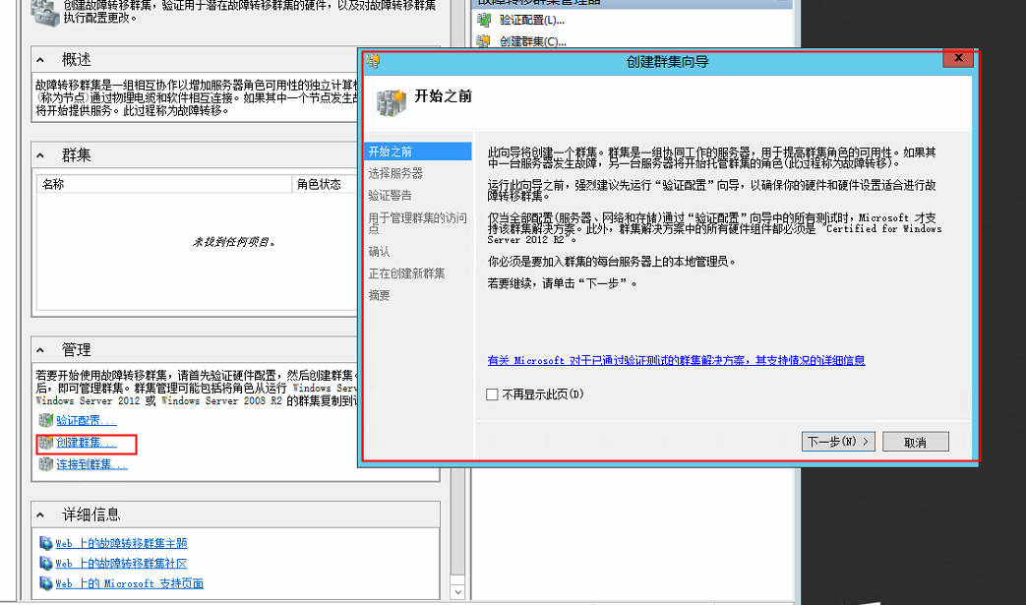Open the Microsoft 群集解决方案 support link
Image resolution: width=1026 pixels, height=605 pixels.
tap(674, 359)
